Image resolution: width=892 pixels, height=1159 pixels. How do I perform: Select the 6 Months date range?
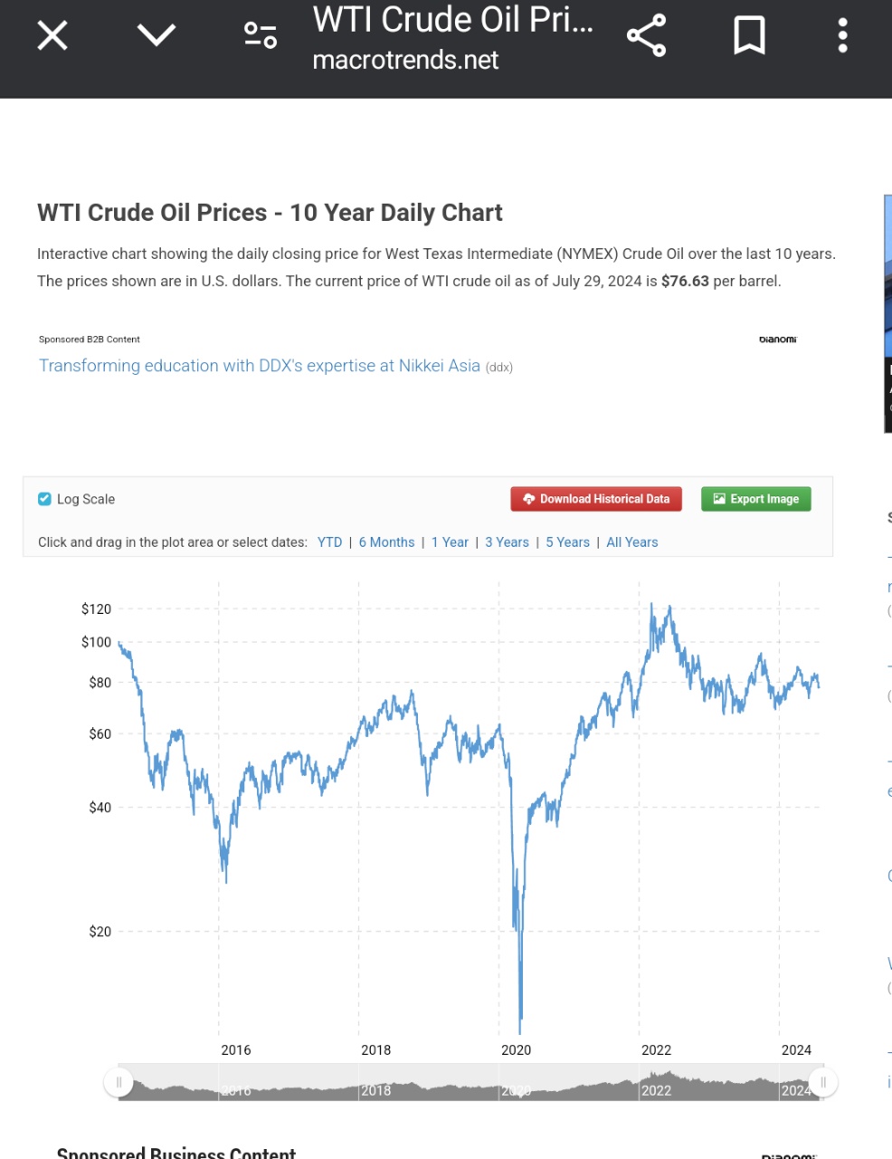(386, 542)
